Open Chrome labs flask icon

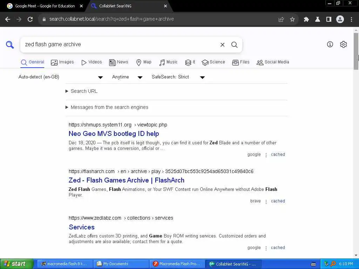pos(318,20)
